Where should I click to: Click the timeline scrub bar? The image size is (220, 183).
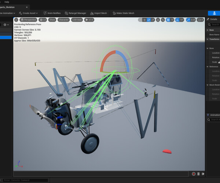100,174
